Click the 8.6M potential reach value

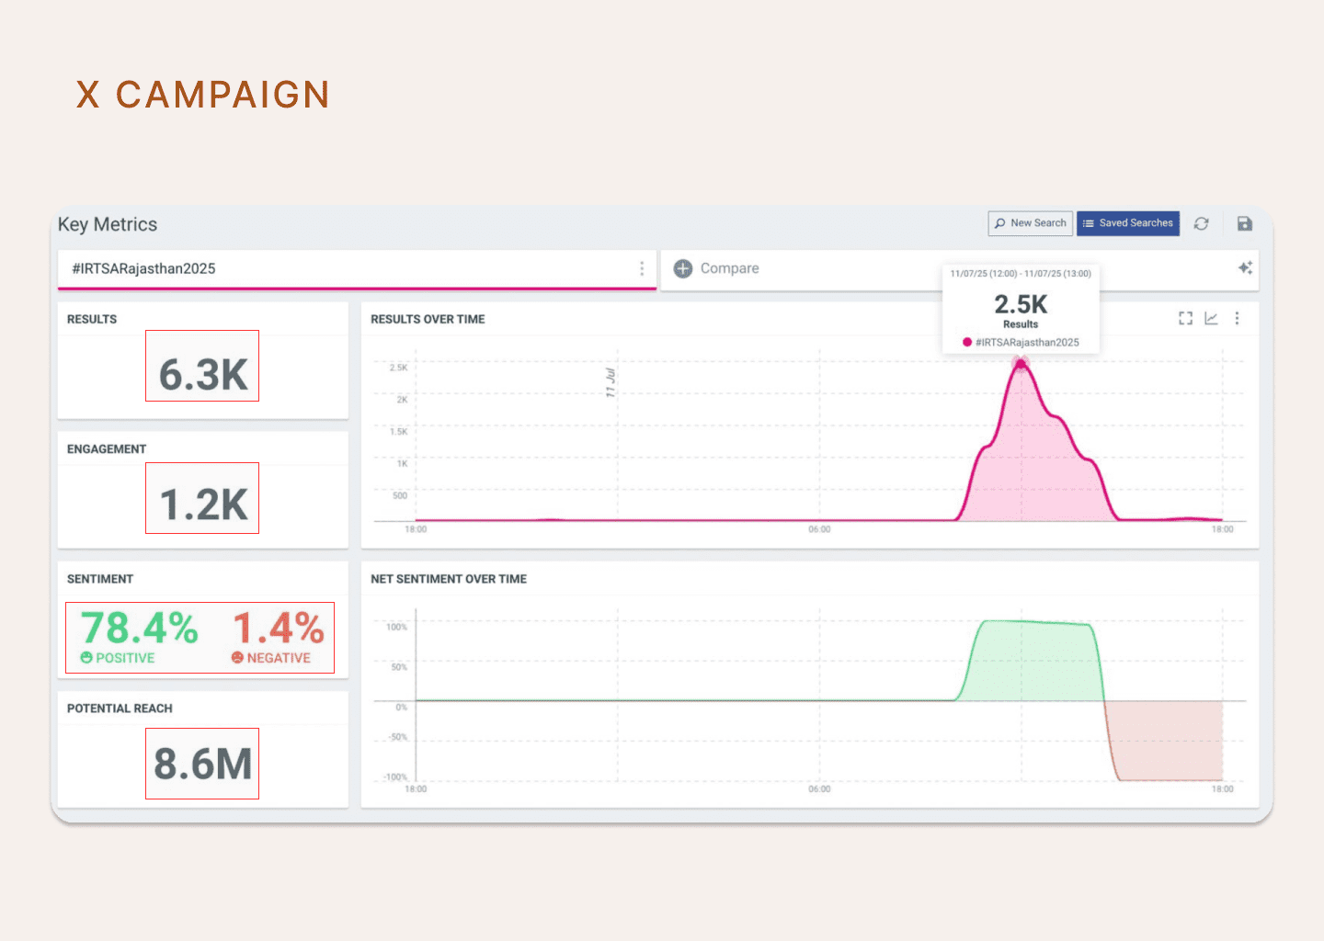203,764
